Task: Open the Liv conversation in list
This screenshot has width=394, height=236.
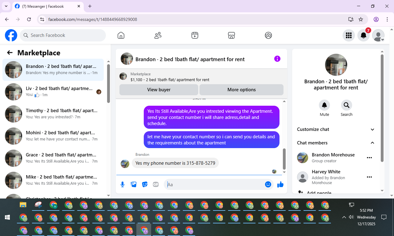Action: click(x=53, y=92)
